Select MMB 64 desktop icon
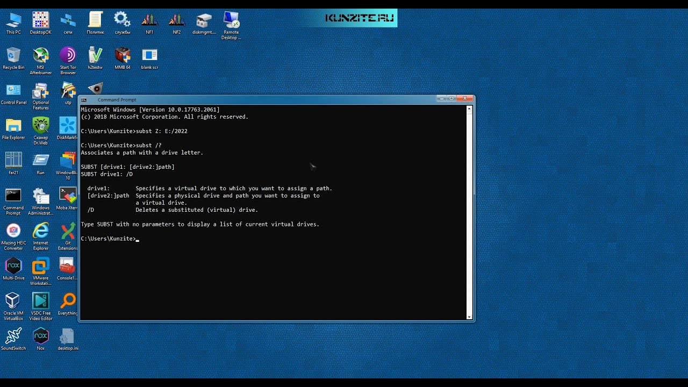This screenshot has width=688, height=387. (123, 59)
